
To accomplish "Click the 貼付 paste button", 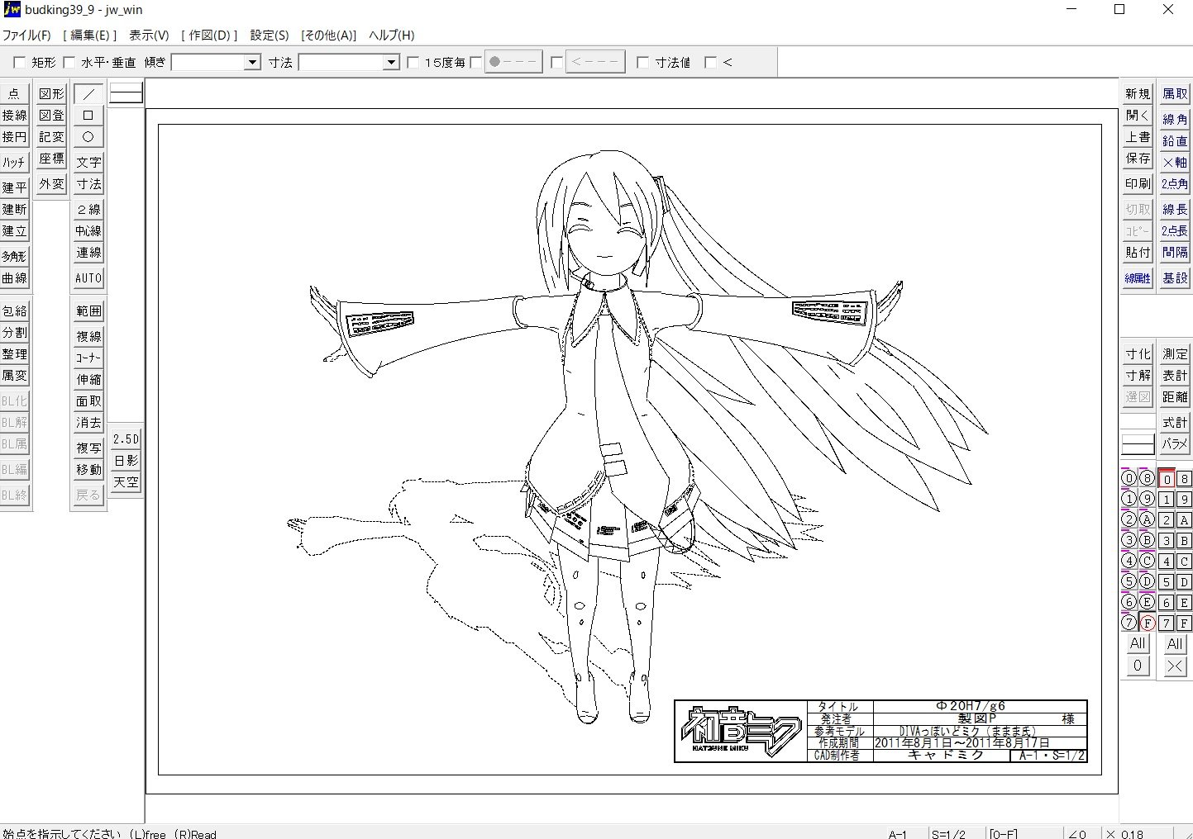I will pyautogui.click(x=1138, y=252).
